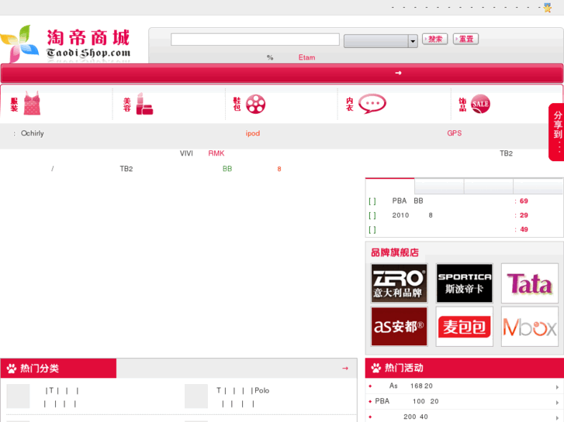Click the 热门活动 section header

coord(465,368)
